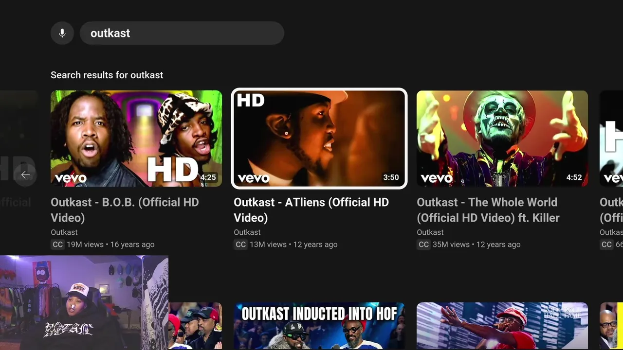
Task: Play the Outkast ATliens video thumbnail
Action: point(319,139)
